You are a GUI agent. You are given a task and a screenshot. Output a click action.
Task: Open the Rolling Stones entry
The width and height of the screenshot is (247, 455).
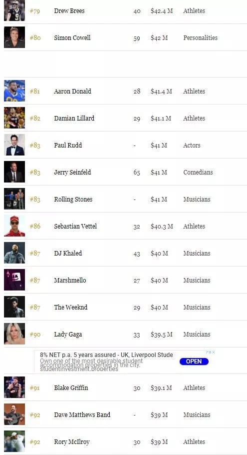click(x=73, y=199)
